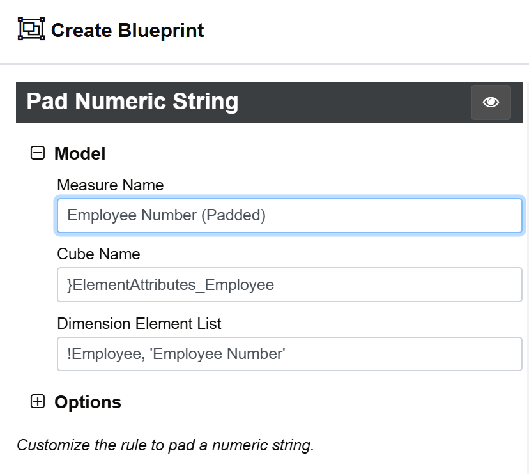
Task: Click the Options section heading
Action: 88,402
